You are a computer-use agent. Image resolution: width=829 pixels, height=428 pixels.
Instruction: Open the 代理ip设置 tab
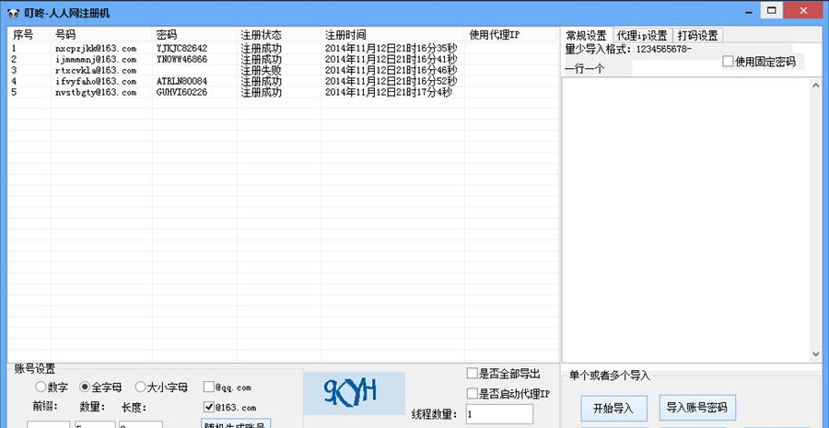pos(641,36)
